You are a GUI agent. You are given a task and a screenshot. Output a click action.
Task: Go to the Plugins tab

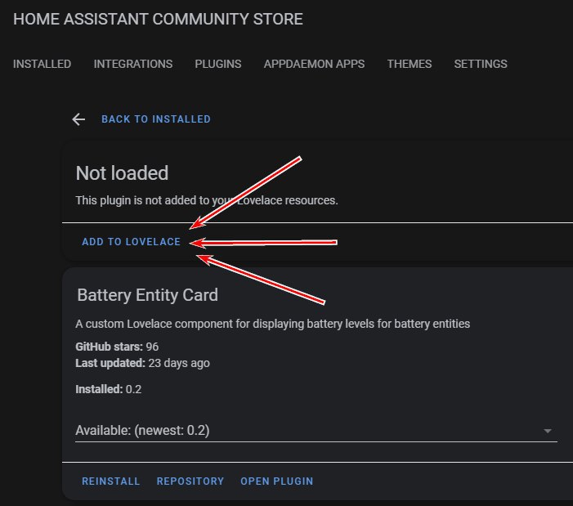point(218,64)
